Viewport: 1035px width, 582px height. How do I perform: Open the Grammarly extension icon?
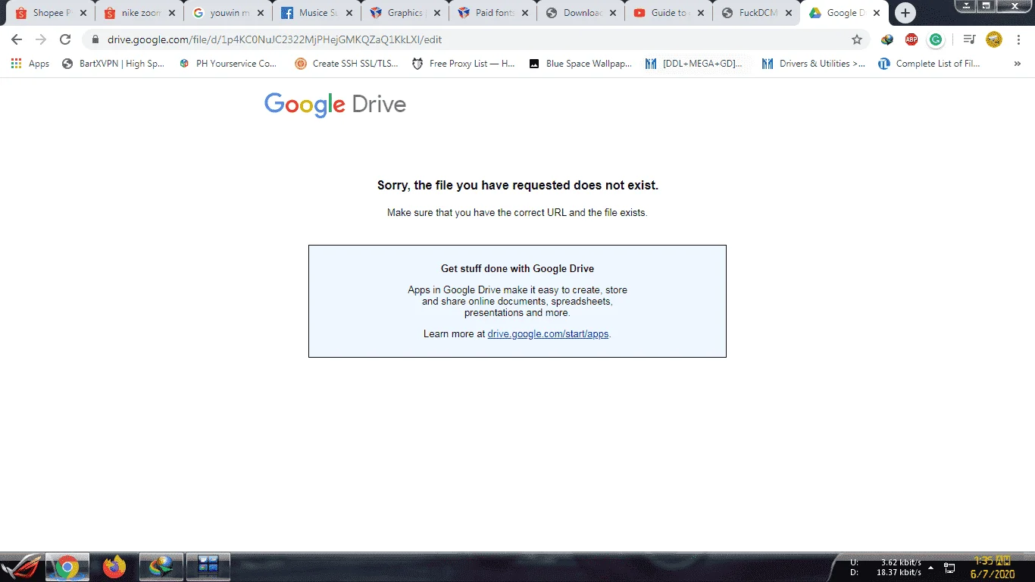pos(936,39)
